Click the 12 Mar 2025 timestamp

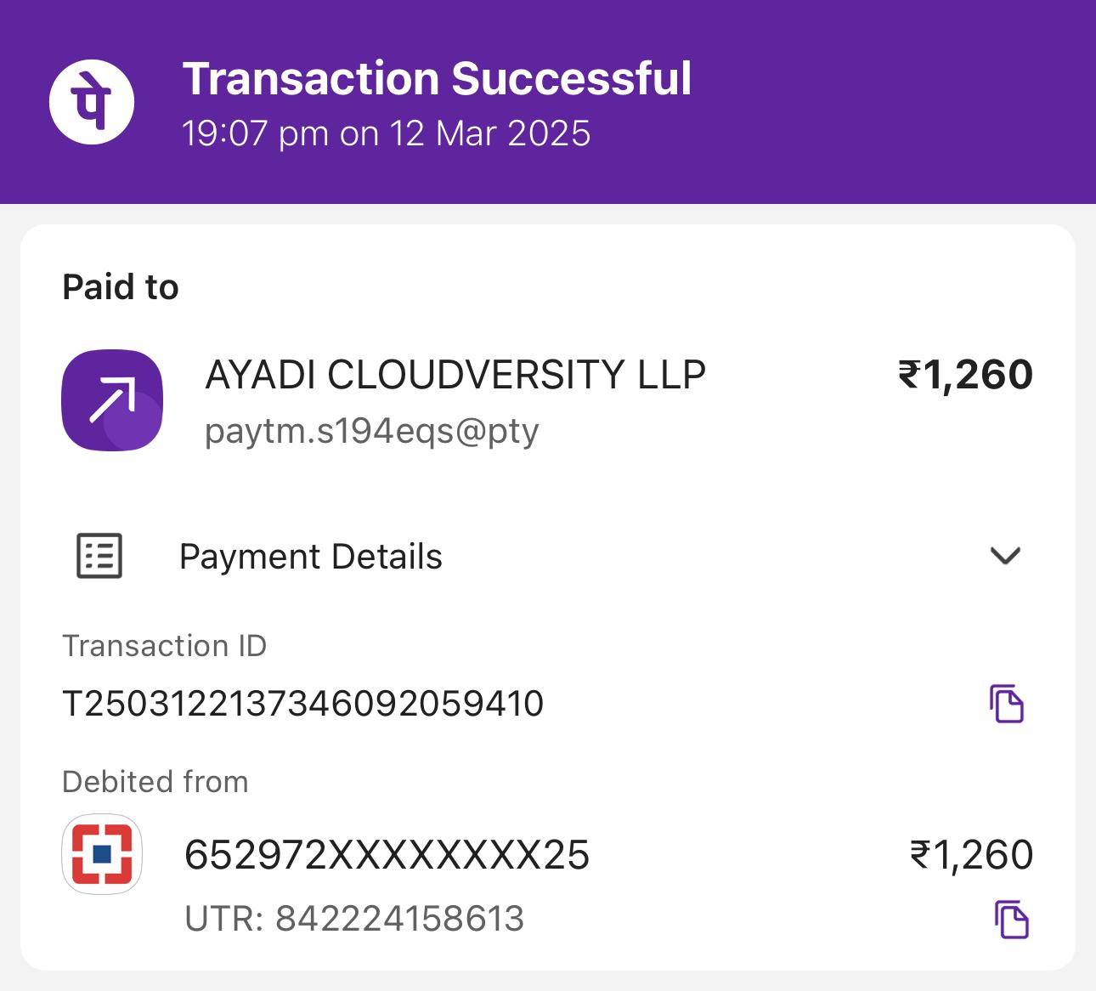386,133
